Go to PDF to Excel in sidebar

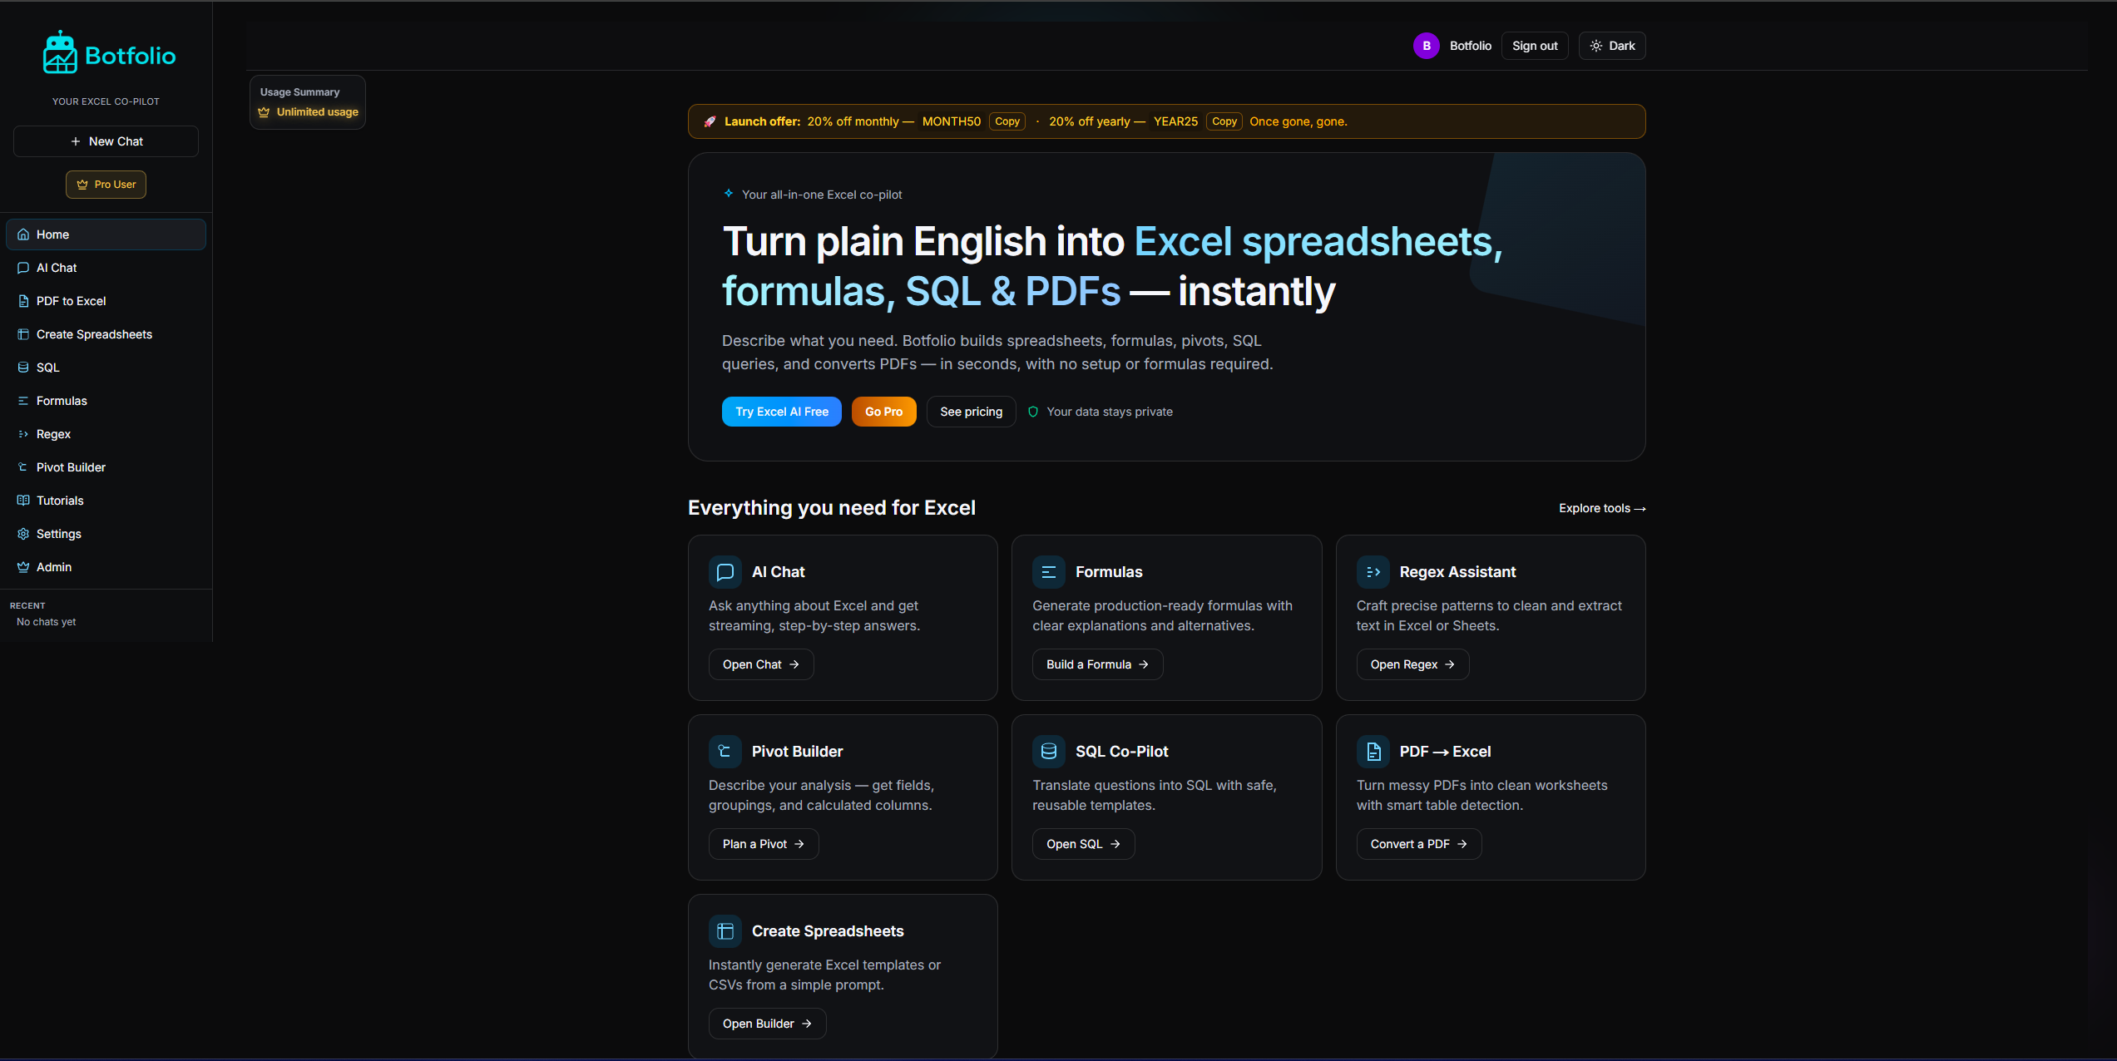coord(71,301)
